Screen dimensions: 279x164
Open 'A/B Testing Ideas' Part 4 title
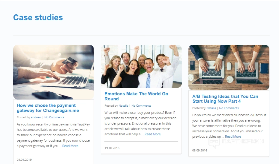[225, 99]
